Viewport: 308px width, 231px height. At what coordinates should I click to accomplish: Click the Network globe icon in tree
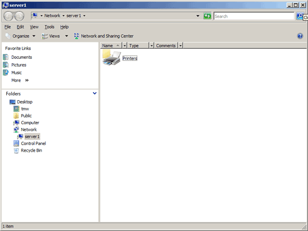[16, 130]
